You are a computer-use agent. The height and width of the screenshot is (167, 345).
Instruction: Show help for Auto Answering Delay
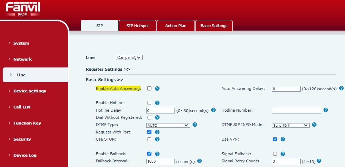click(x=341, y=88)
